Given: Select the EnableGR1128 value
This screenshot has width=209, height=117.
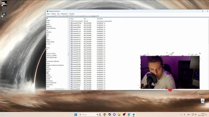Looking at the screenshot, I should pos(76,31).
